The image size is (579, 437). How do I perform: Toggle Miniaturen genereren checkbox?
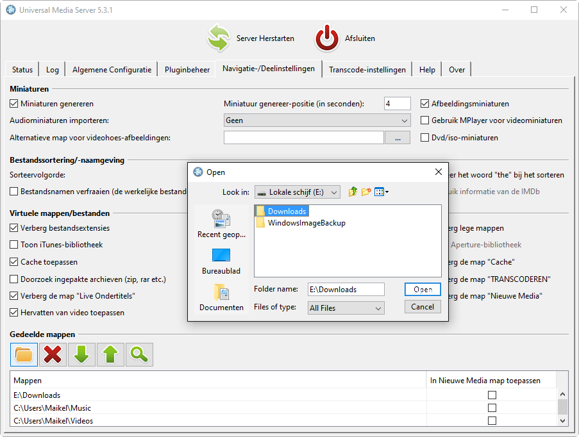[13, 104]
